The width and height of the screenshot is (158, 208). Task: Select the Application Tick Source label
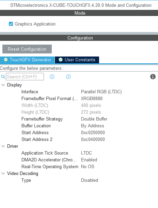pos(45,153)
